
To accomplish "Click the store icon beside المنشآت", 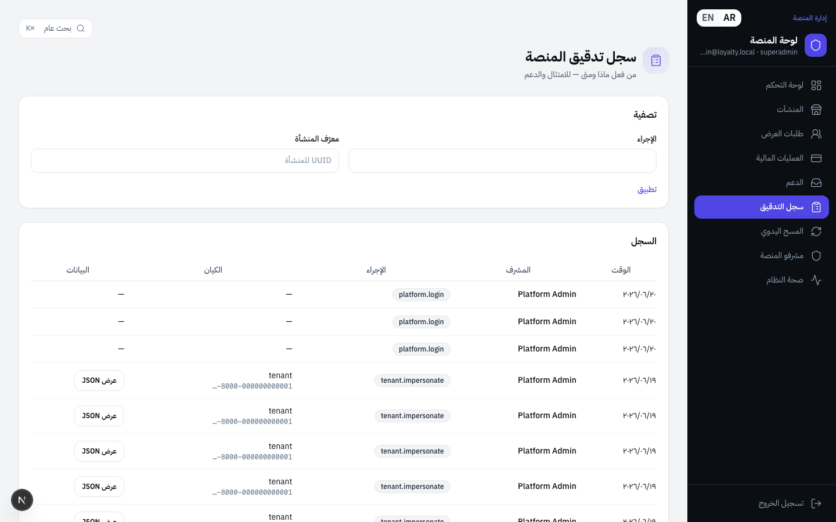I will pyautogui.click(x=816, y=110).
